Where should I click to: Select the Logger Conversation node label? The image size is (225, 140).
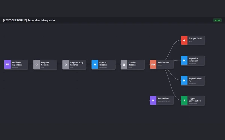pyautogui.click(x=195, y=100)
